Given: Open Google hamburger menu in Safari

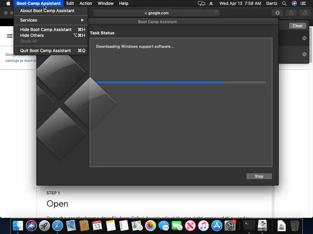Looking at the screenshot, I should click(x=9, y=36).
